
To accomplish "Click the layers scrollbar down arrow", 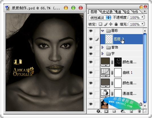I will pos(145,106).
